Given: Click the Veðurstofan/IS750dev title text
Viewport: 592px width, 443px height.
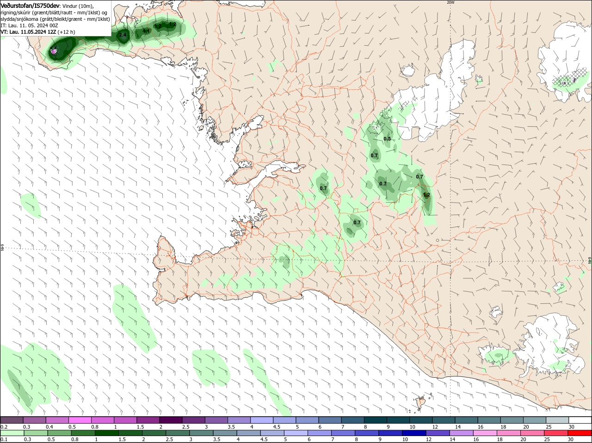Looking at the screenshot, I should click(x=30, y=5).
